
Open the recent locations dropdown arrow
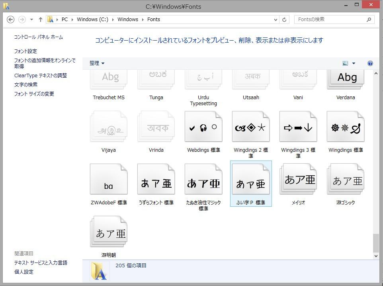(31, 20)
